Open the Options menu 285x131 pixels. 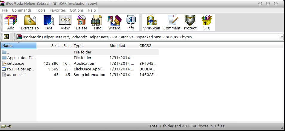(77, 10)
